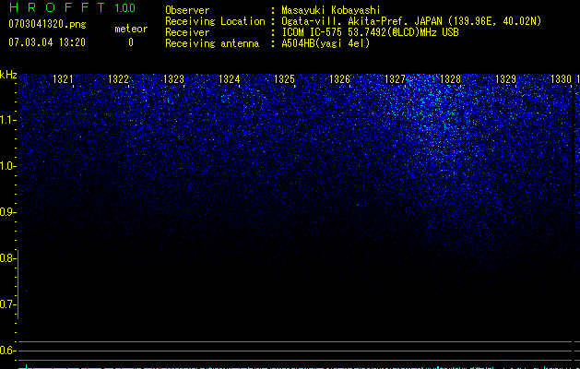Click the 0.9 kHz axis label

click(7, 212)
